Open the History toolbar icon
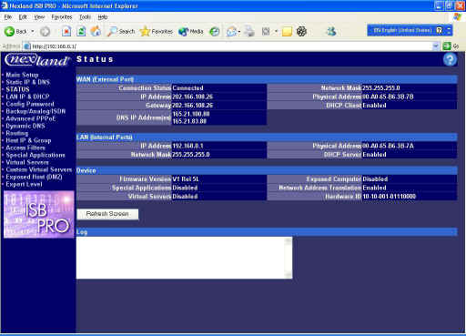 click(215, 31)
